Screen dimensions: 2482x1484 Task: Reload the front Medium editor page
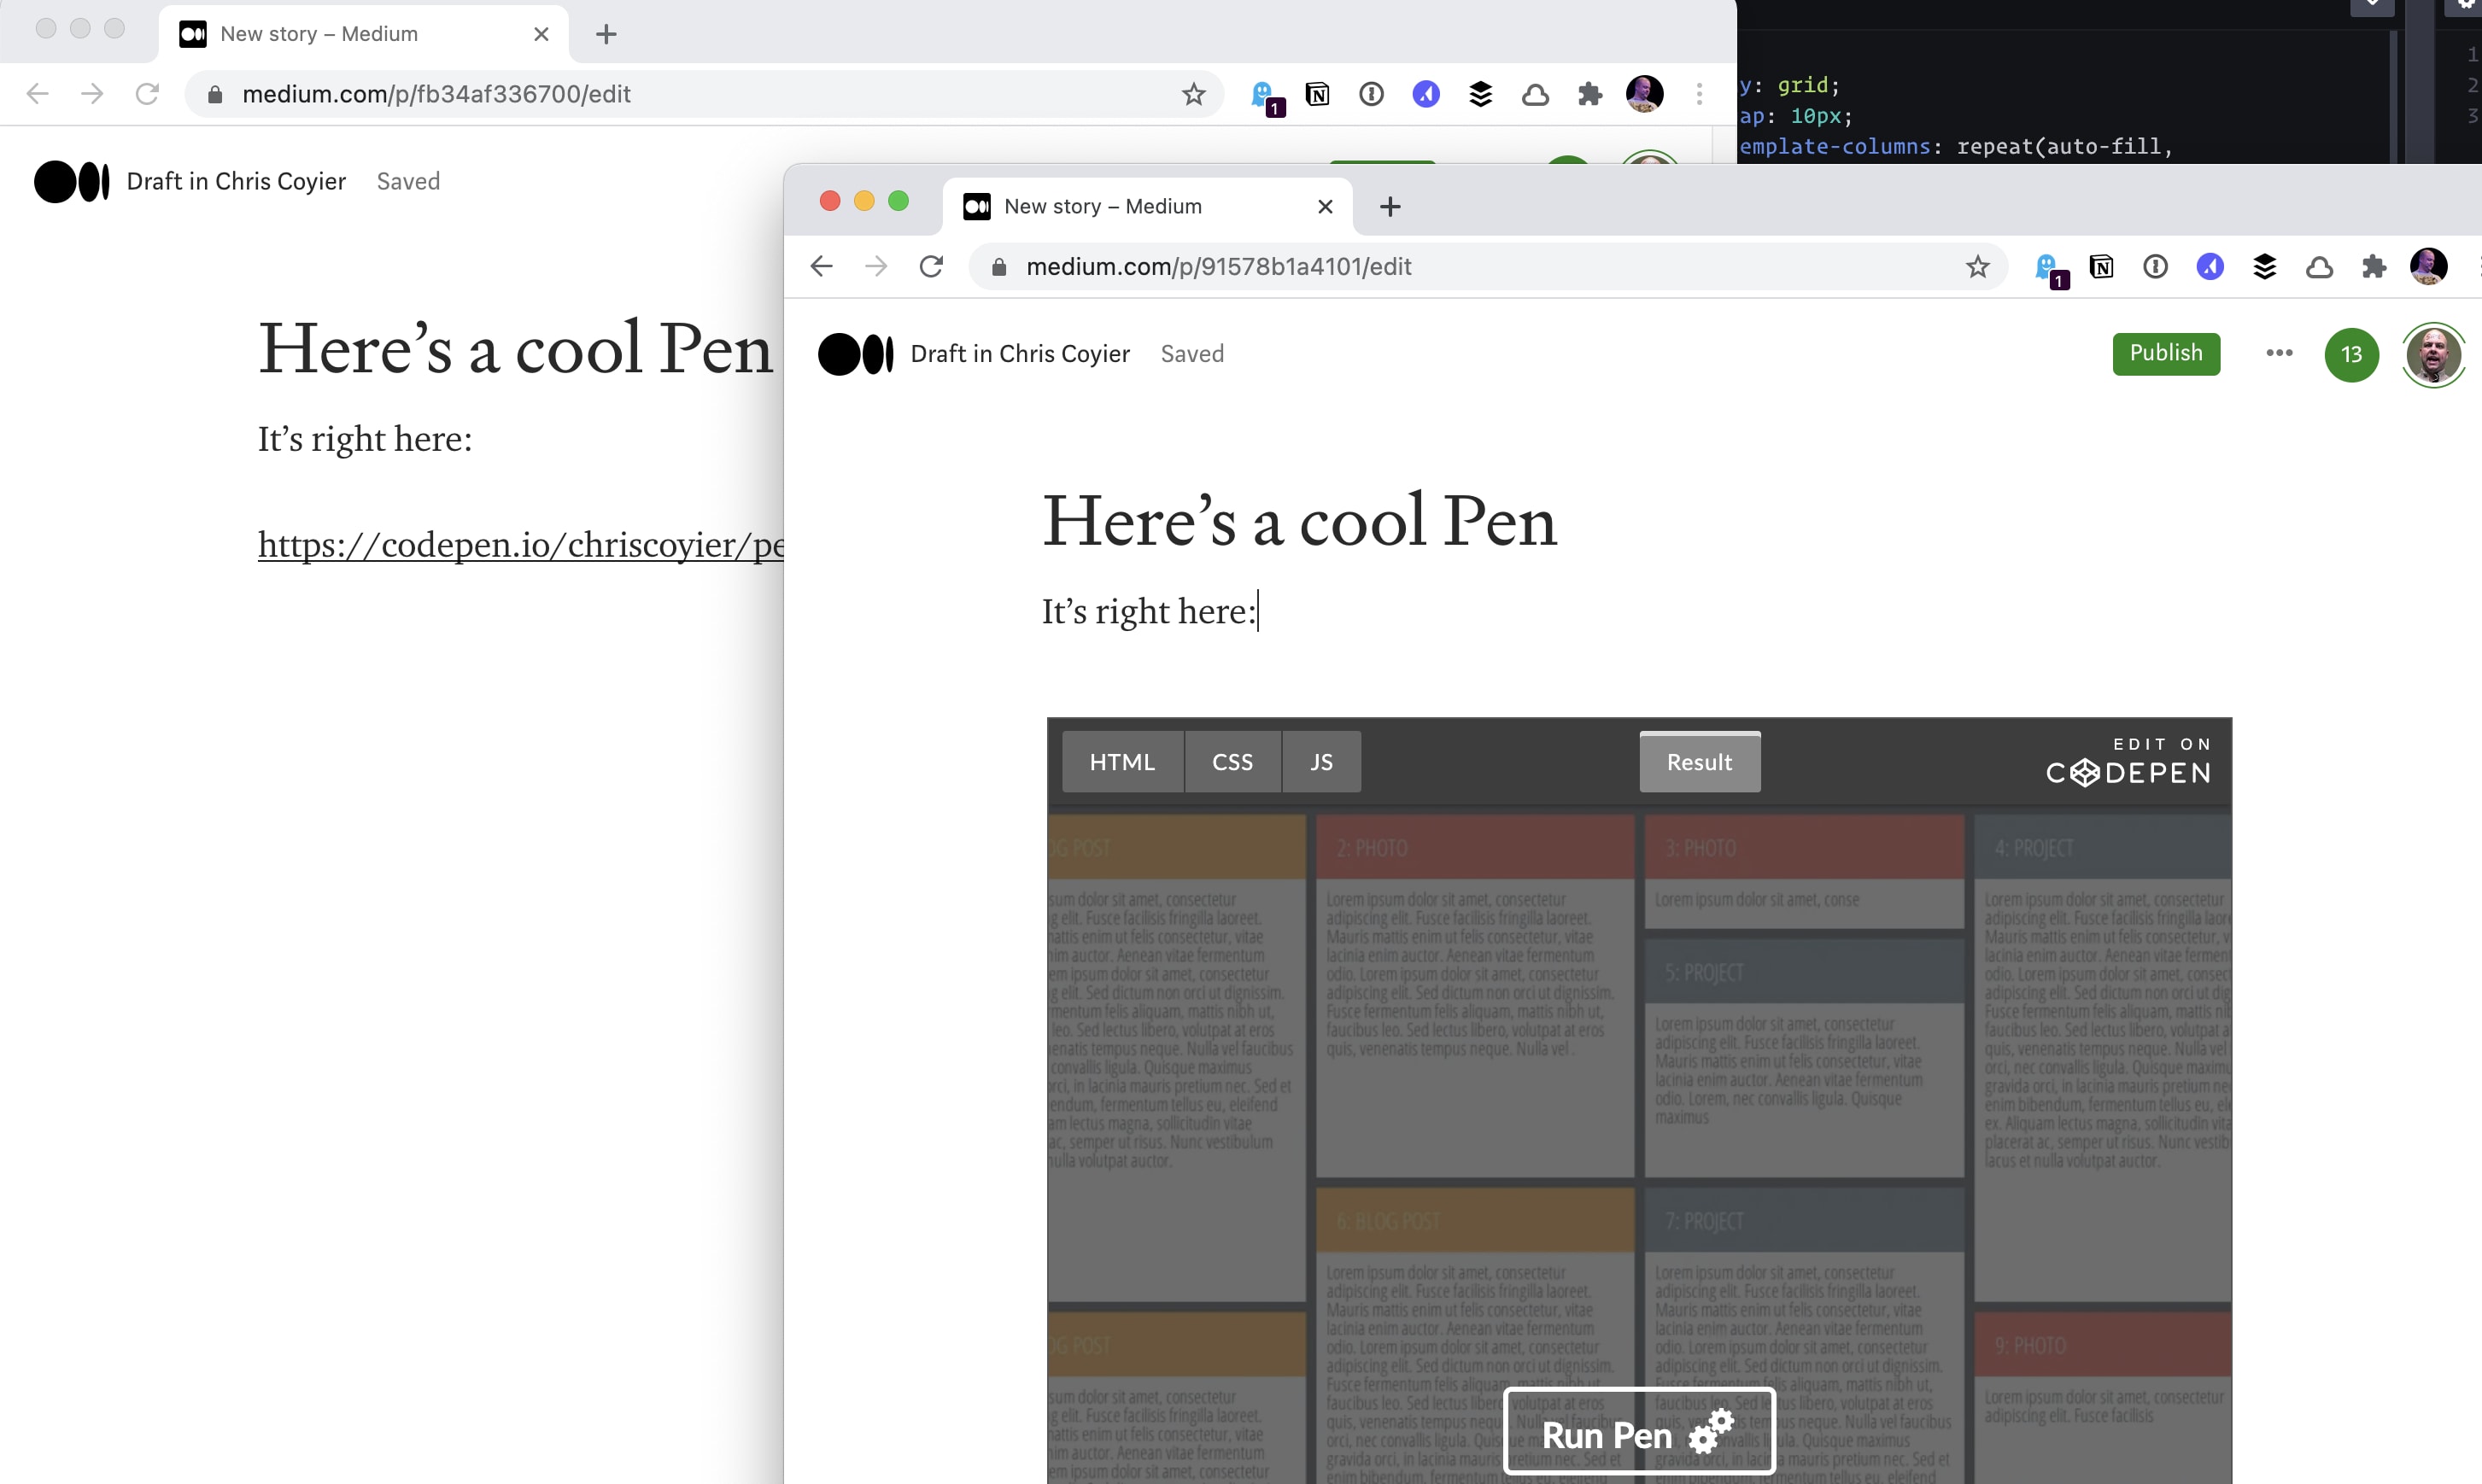click(x=931, y=267)
